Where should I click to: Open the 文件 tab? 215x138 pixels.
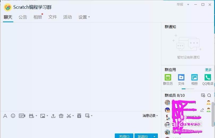click(53, 17)
